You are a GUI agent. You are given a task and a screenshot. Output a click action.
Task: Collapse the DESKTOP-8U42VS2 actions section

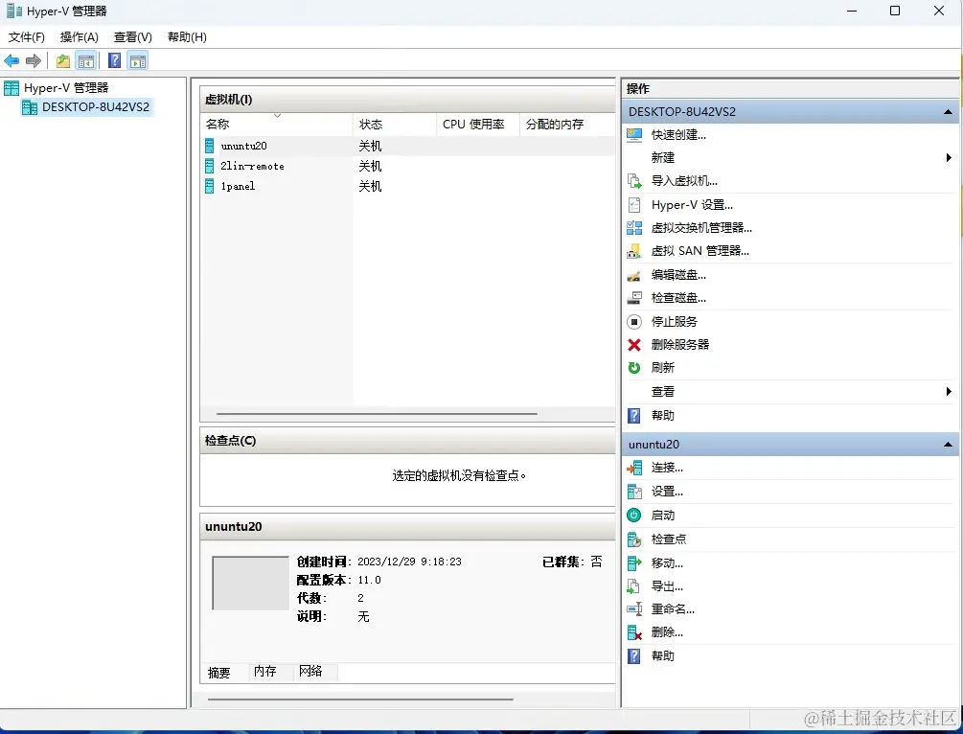point(948,112)
